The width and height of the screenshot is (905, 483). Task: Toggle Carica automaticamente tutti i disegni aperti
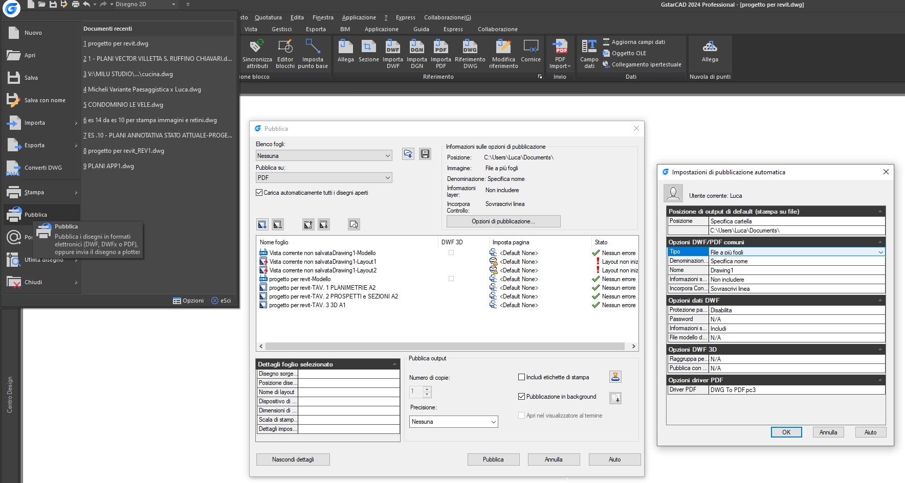click(x=259, y=193)
